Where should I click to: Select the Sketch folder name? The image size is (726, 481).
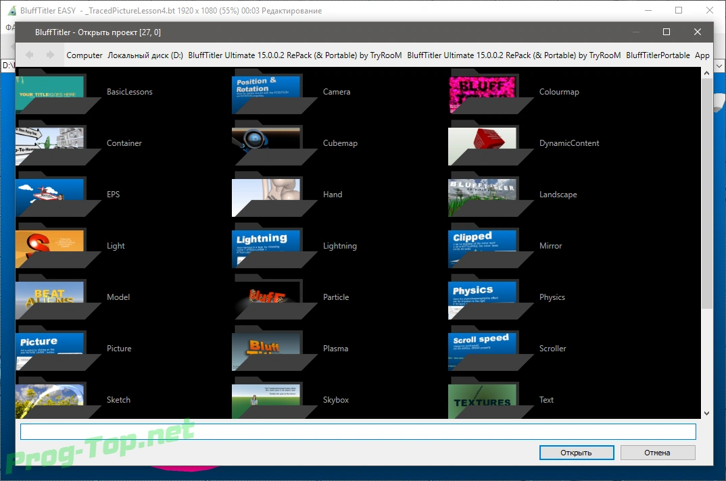118,400
